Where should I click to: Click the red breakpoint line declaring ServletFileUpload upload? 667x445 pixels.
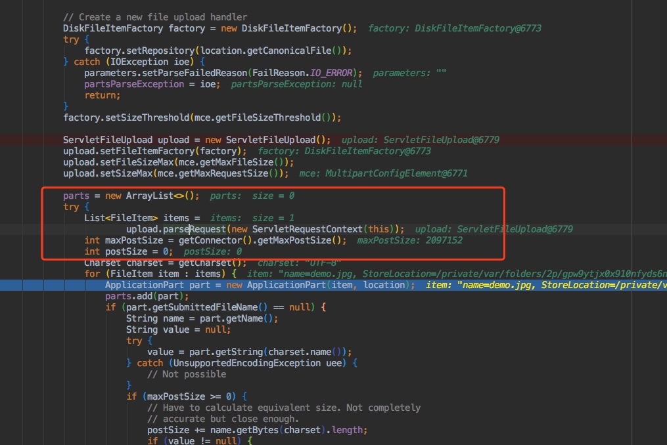(197, 140)
